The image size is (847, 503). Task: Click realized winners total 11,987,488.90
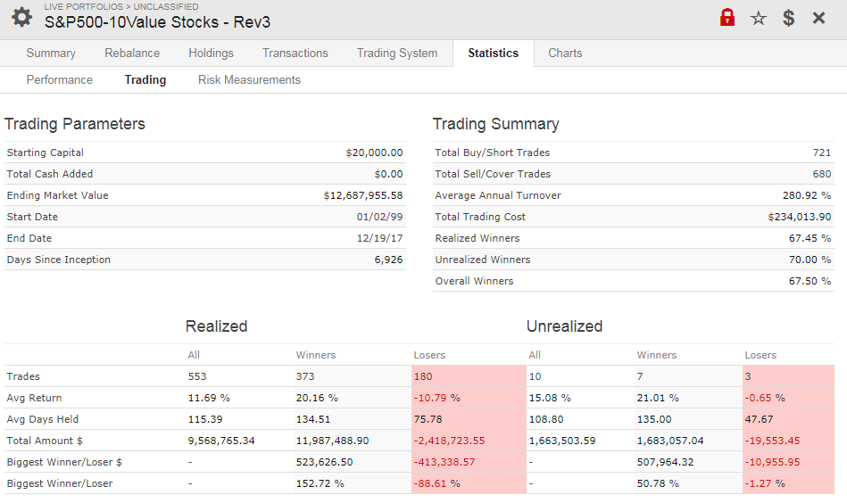click(332, 441)
